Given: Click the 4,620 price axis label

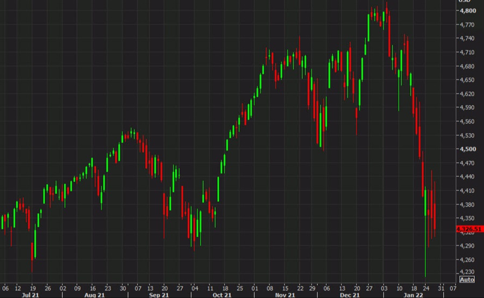Looking at the screenshot, I should [x=466, y=94].
